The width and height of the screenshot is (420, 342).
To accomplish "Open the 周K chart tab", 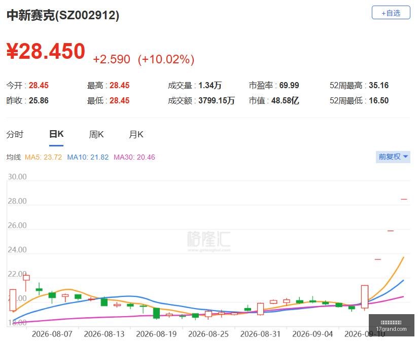I will tap(96, 134).
